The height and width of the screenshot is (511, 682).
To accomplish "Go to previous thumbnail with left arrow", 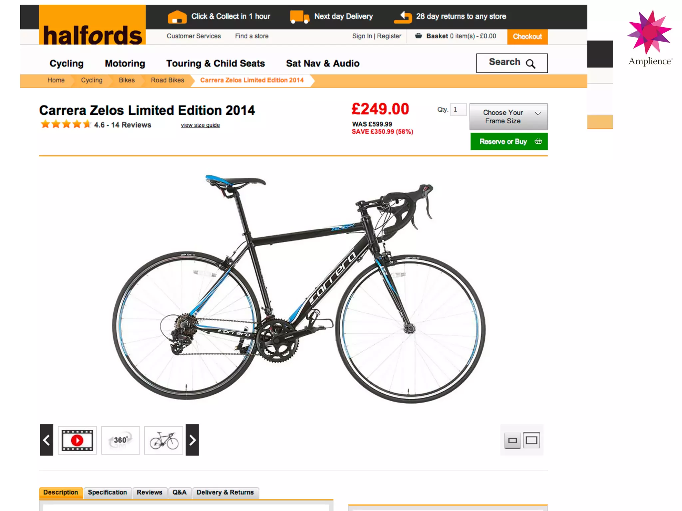I will click(47, 440).
